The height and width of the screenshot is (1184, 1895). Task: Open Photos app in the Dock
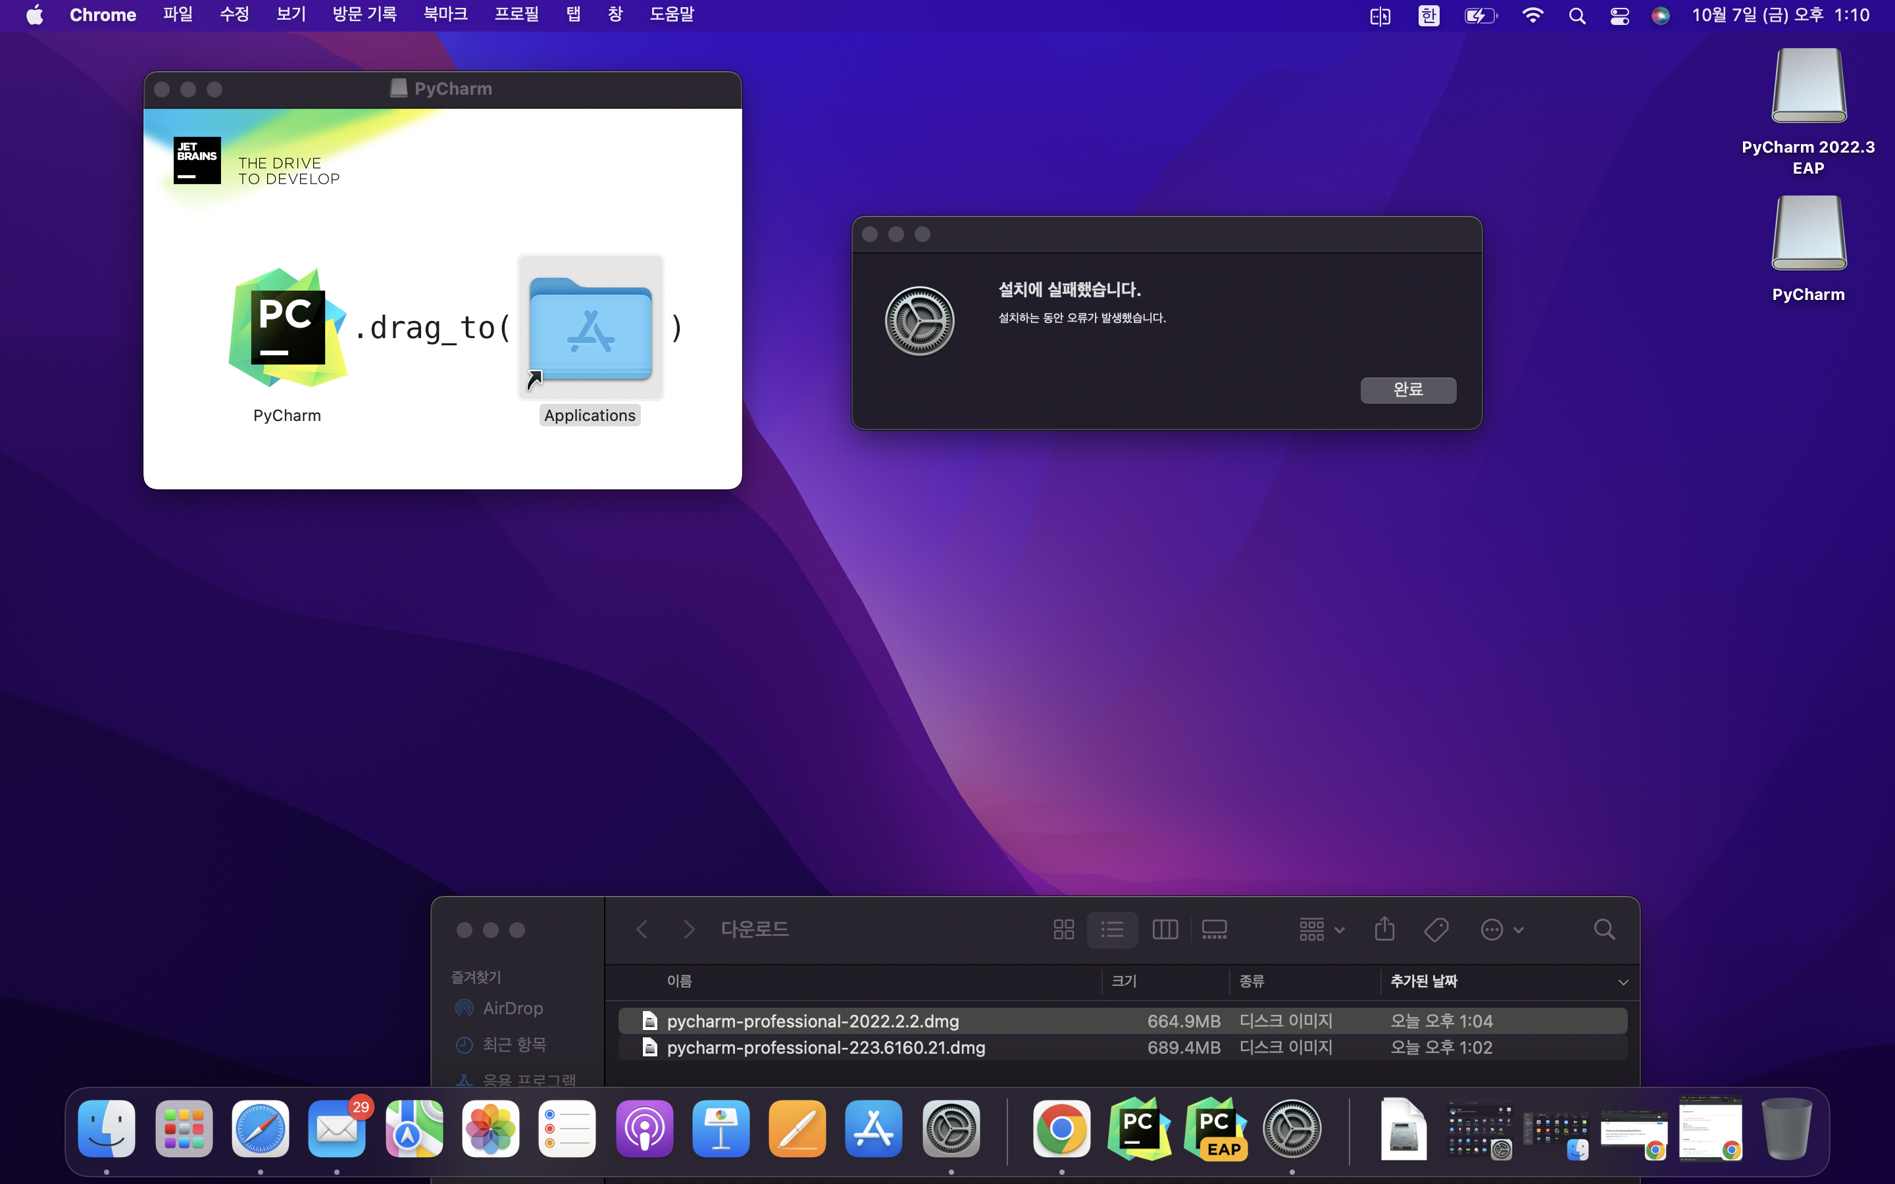(x=491, y=1128)
